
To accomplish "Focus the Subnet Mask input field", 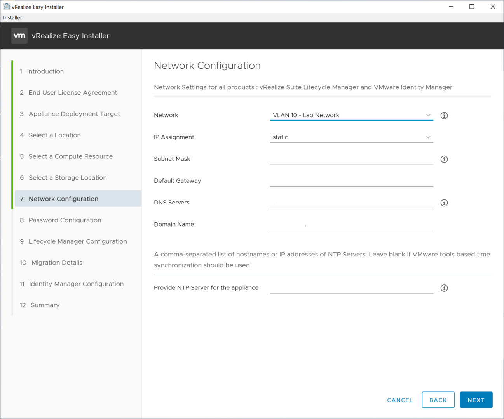I will coord(351,159).
